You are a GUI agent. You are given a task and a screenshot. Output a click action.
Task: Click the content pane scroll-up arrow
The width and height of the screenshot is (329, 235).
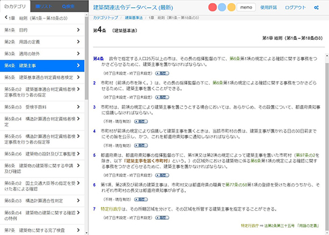tap(327, 56)
